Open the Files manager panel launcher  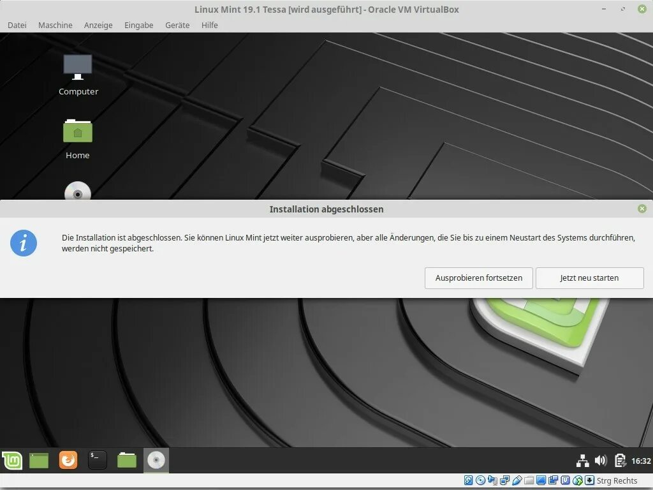127,461
